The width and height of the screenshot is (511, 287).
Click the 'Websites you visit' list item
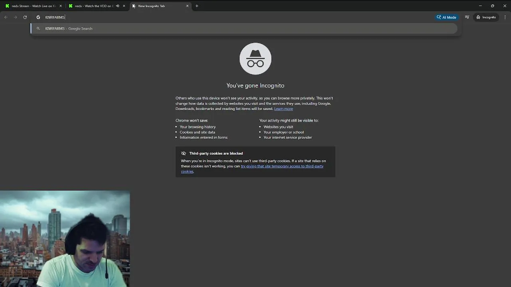point(278,127)
